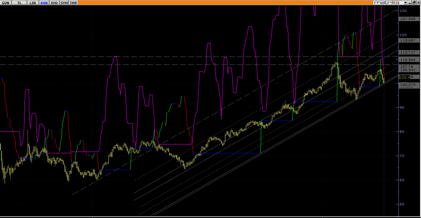
Task: Minimize the chart window
Action: click(x=410, y=2)
